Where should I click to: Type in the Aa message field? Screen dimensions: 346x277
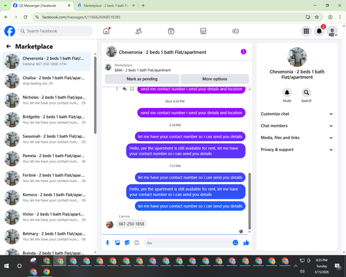[188, 243]
